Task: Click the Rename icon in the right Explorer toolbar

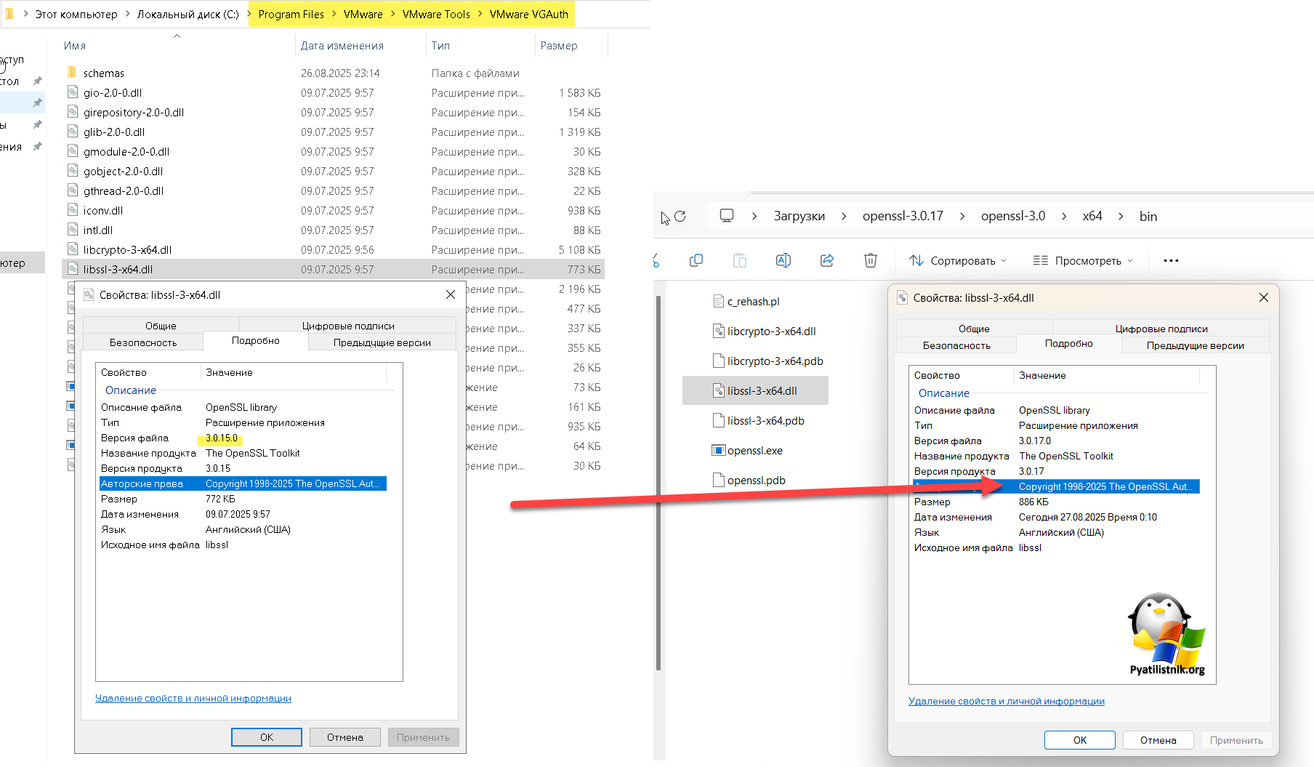Action: tap(783, 260)
